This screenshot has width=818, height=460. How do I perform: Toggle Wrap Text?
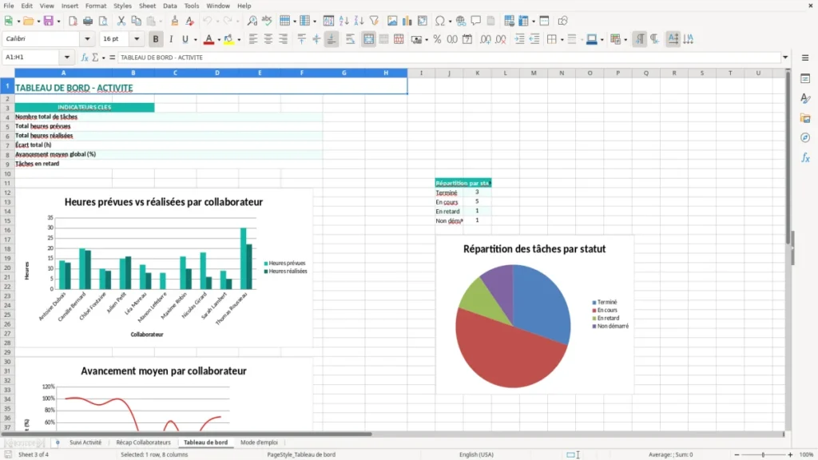pyautogui.click(x=350, y=39)
